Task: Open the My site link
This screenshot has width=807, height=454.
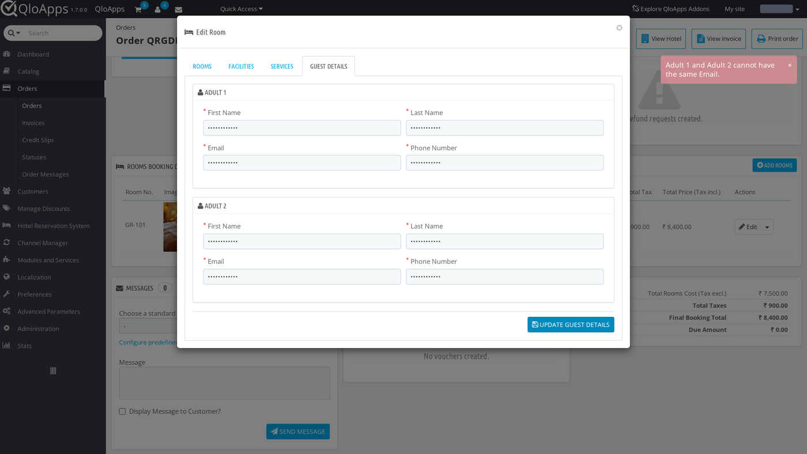Action: [x=734, y=9]
